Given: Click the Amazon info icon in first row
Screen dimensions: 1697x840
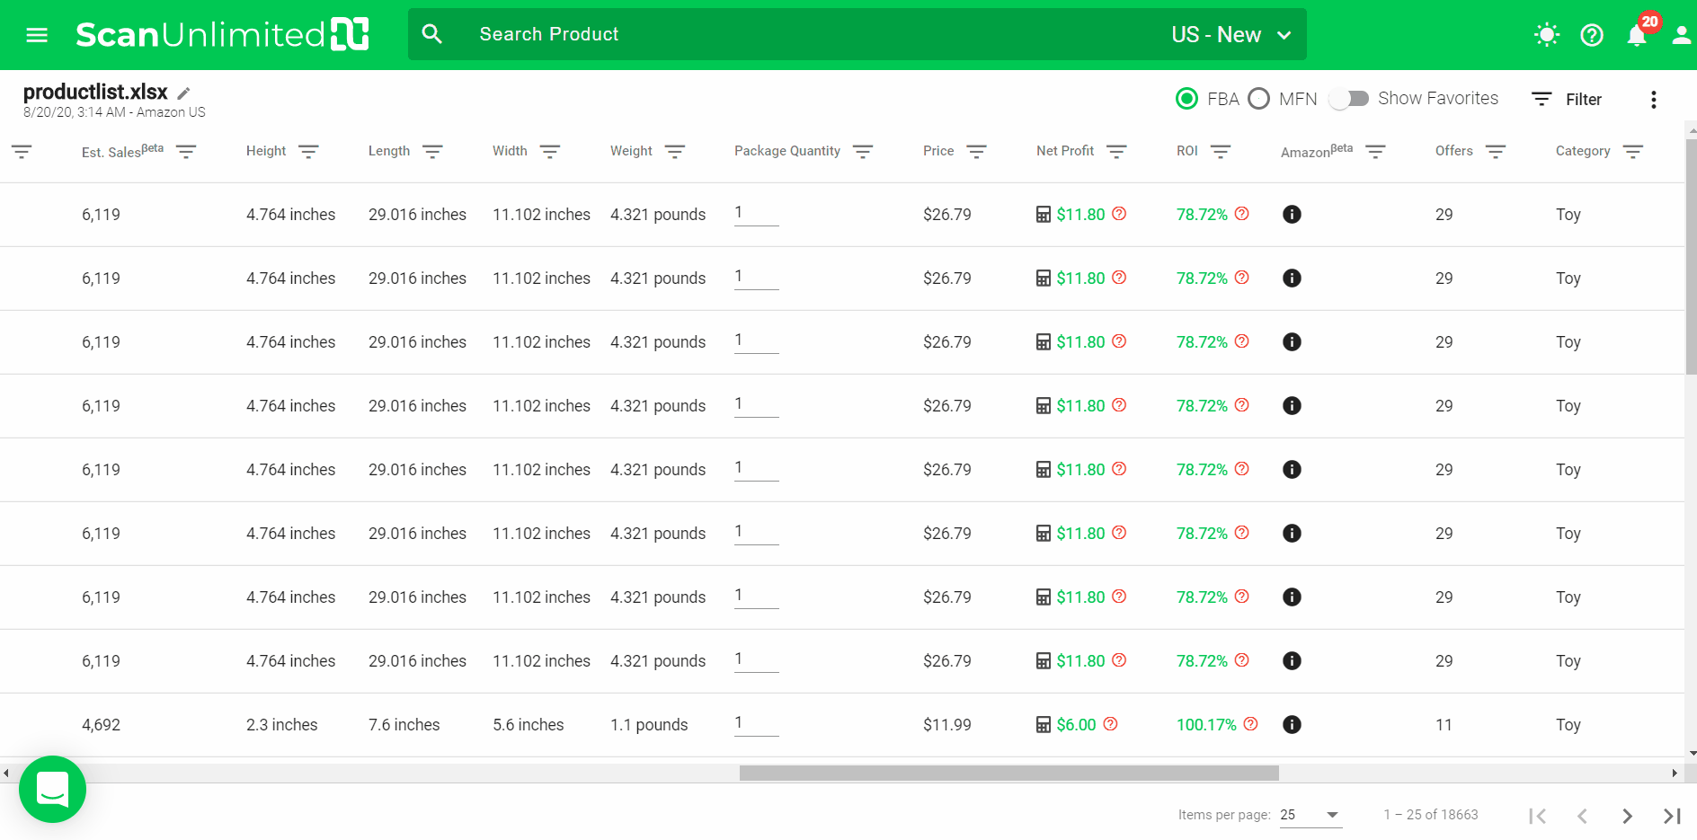Looking at the screenshot, I should (x=1292, y=215).
